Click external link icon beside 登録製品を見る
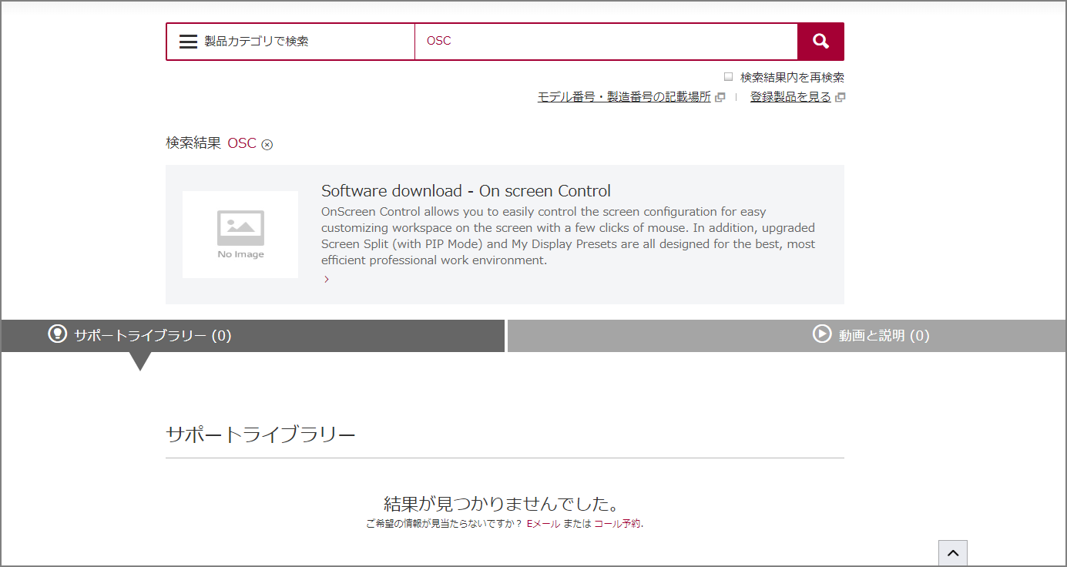 point(840,97)
